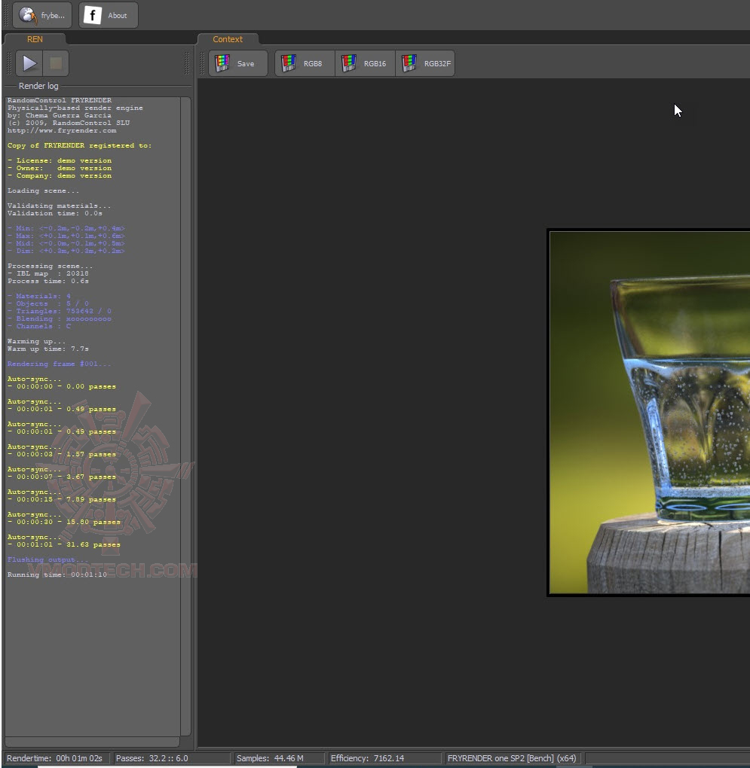The height and width of the screenshot is (768, 750).
Task: Click the '00:00:03 - 1.57 passes' log line
Action: [x=62, y=455]
